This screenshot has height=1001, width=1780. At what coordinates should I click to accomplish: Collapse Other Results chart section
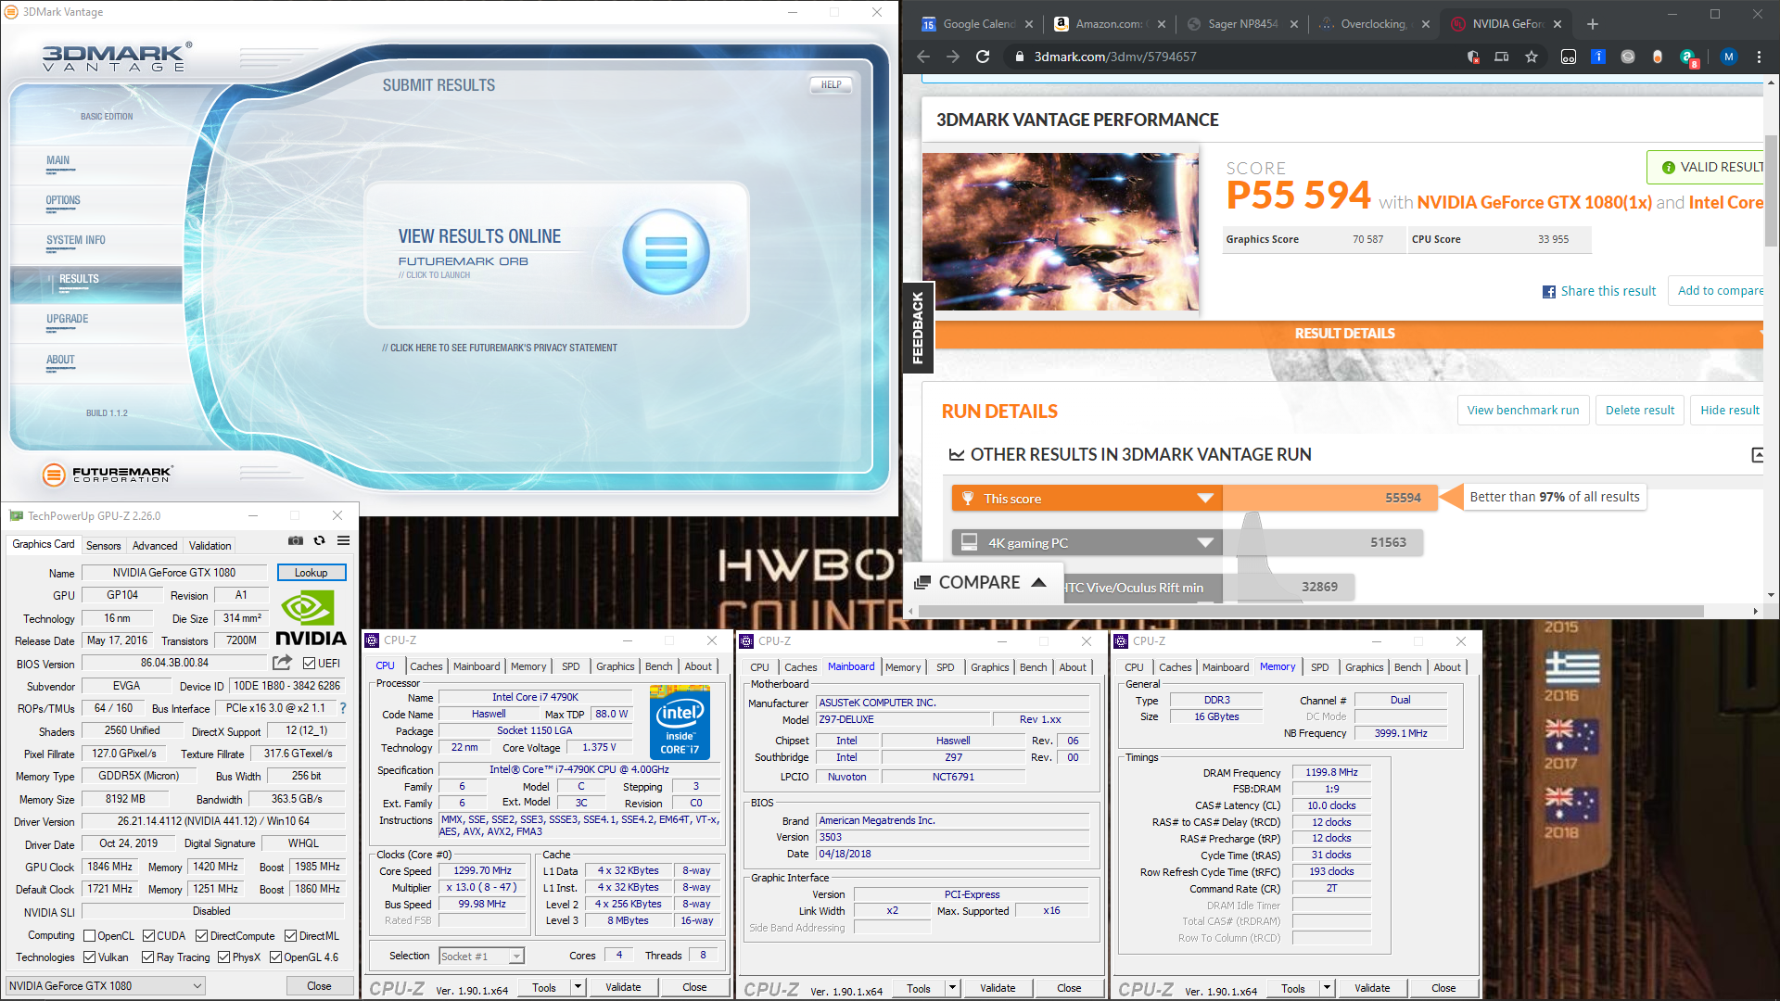[1758, 455]
